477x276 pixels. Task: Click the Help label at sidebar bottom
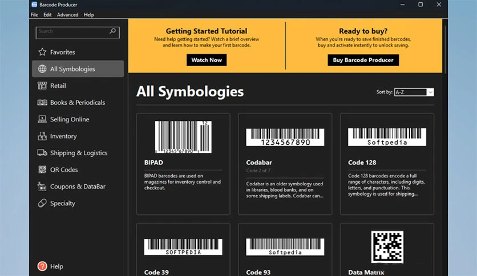56,266
